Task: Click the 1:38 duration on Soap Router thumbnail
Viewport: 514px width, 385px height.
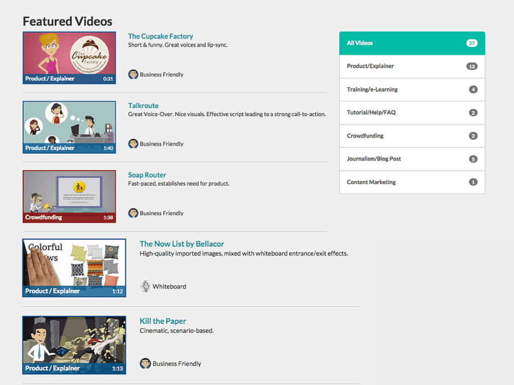Action: (x=108, y=218)
